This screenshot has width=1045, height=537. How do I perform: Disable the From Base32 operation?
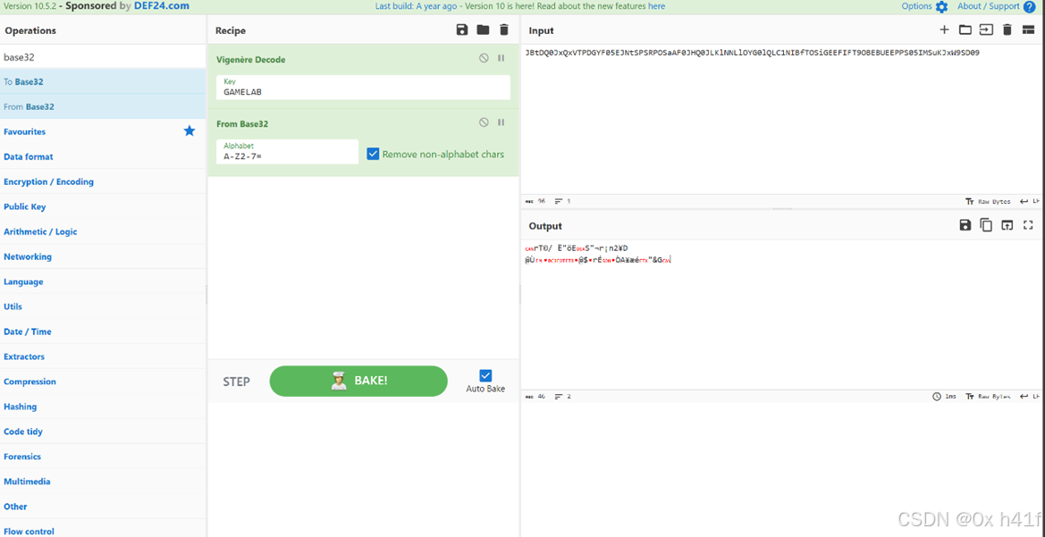[x=484, y=122]
